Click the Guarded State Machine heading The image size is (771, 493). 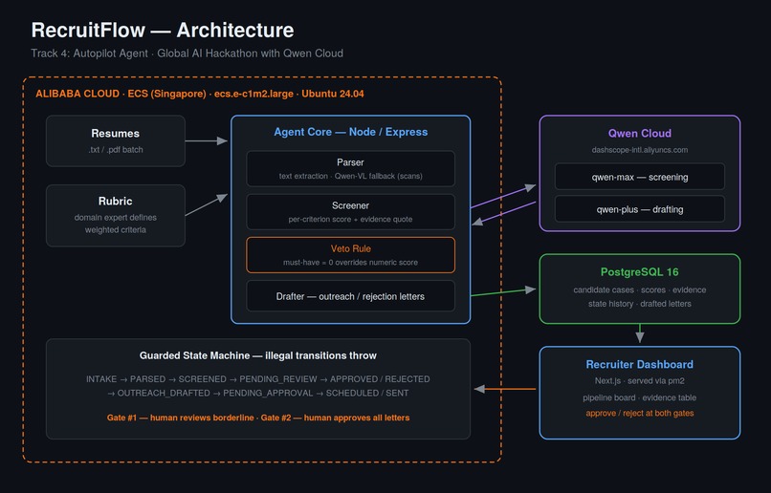(x=258, y=355)
